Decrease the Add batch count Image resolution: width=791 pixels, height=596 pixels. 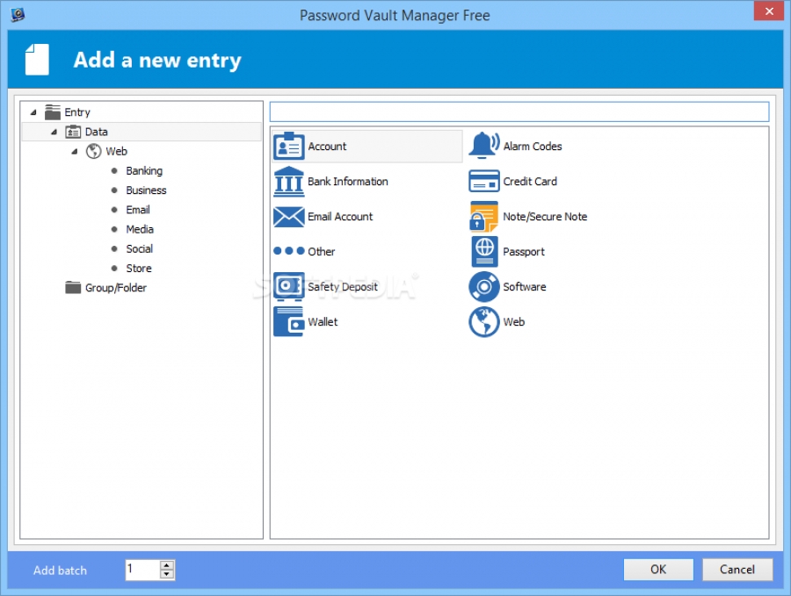click(167, 575)
